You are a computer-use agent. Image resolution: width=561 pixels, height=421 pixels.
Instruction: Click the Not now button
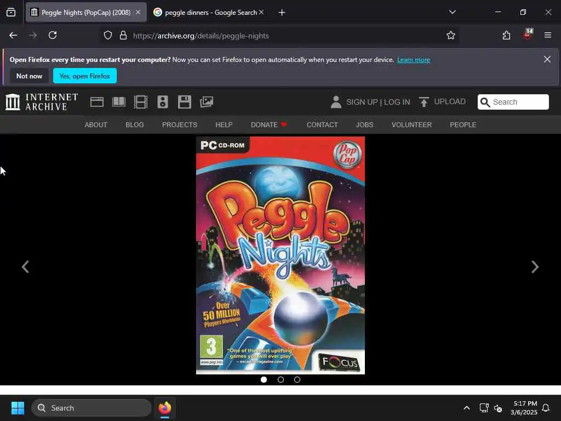click(30, 76)
